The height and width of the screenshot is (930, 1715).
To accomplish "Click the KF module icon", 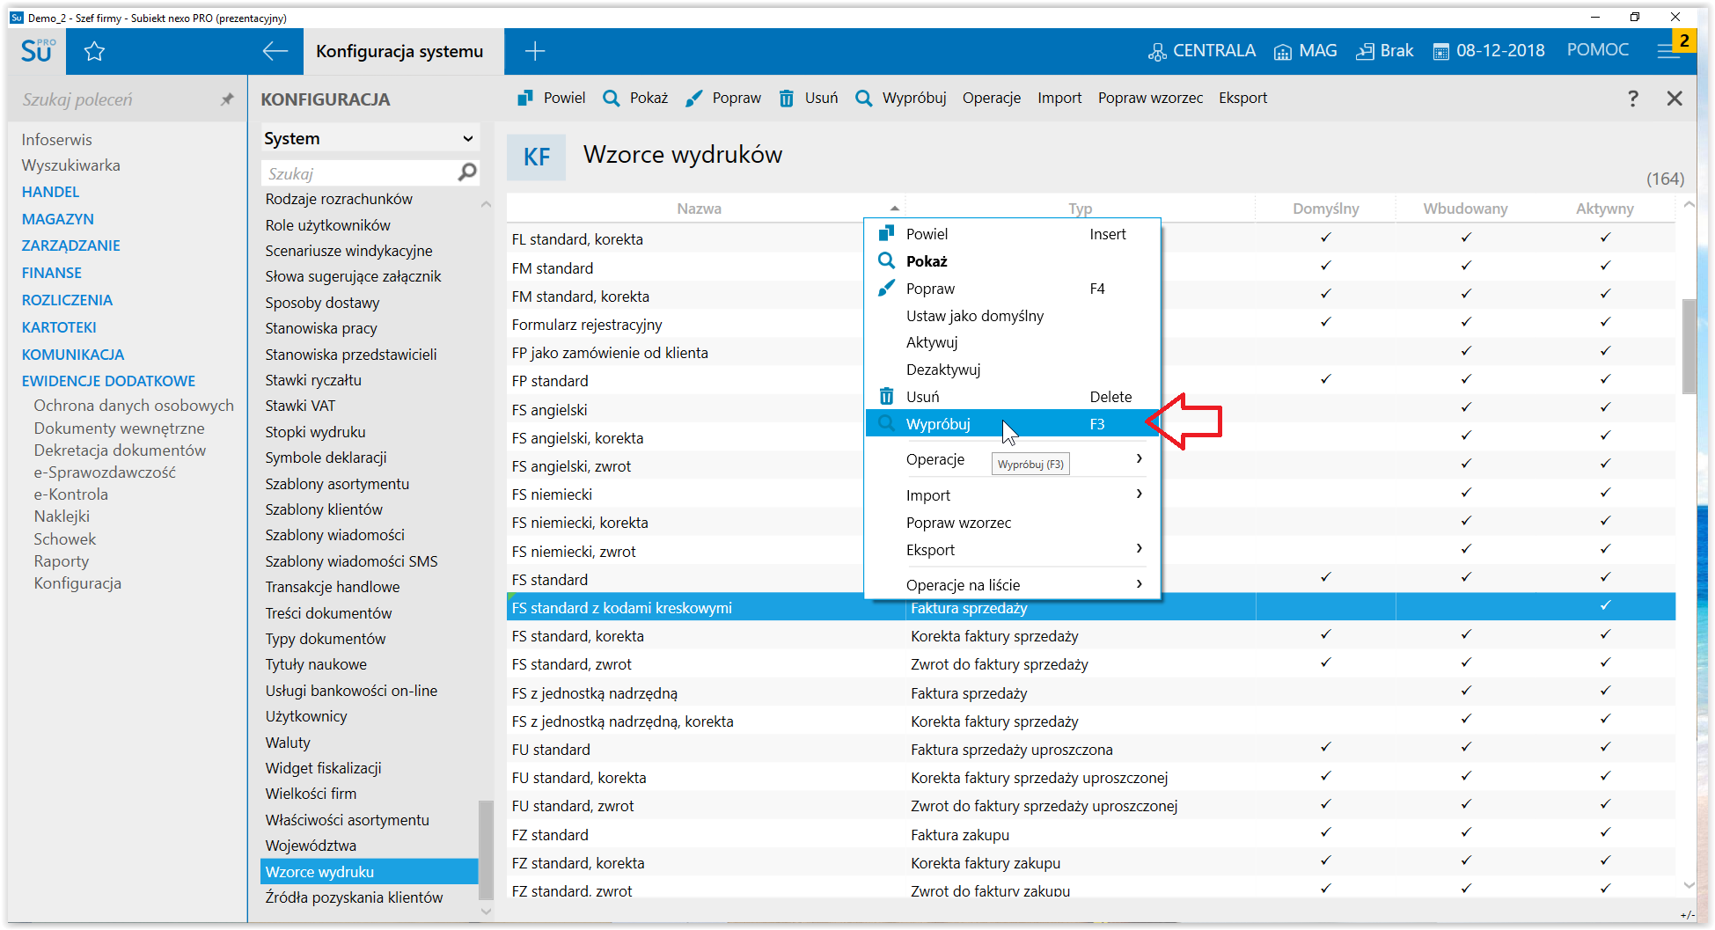I will pyautogui.click(x=537, y=157).
